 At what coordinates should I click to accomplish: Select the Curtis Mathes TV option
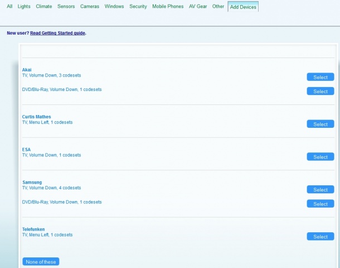(x=320, y=124)
